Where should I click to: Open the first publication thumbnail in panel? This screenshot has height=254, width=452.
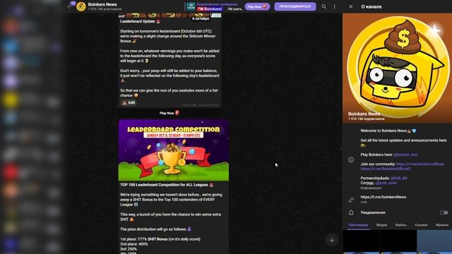coord(361,242)
